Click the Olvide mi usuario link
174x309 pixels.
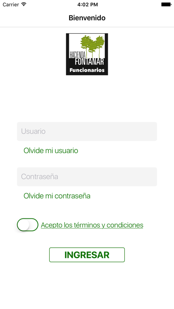coord(51,151)
